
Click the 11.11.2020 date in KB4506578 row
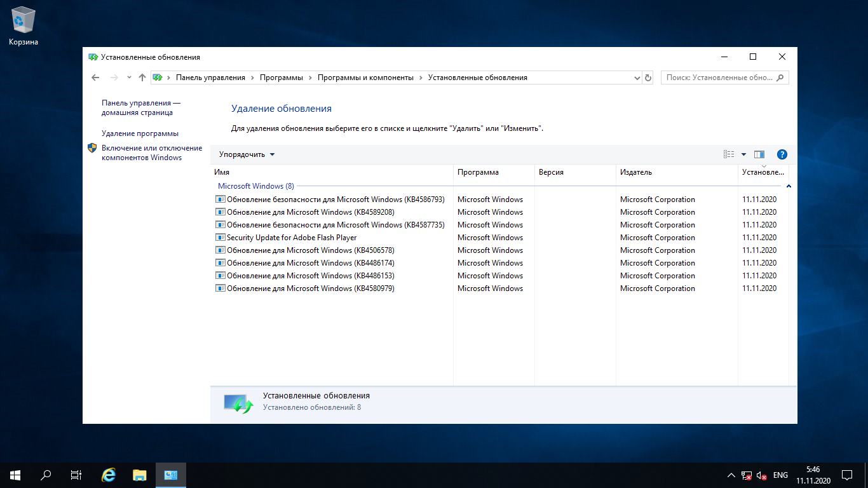[x=759, y=250]
